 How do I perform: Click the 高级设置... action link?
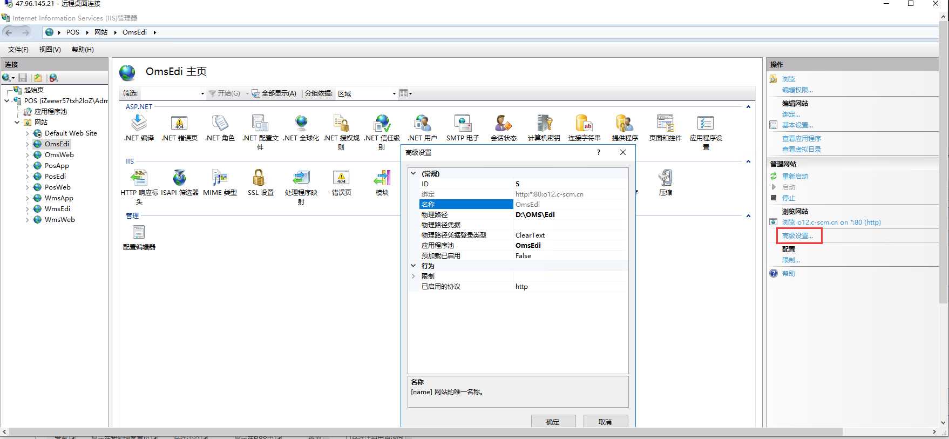[797, 236]
